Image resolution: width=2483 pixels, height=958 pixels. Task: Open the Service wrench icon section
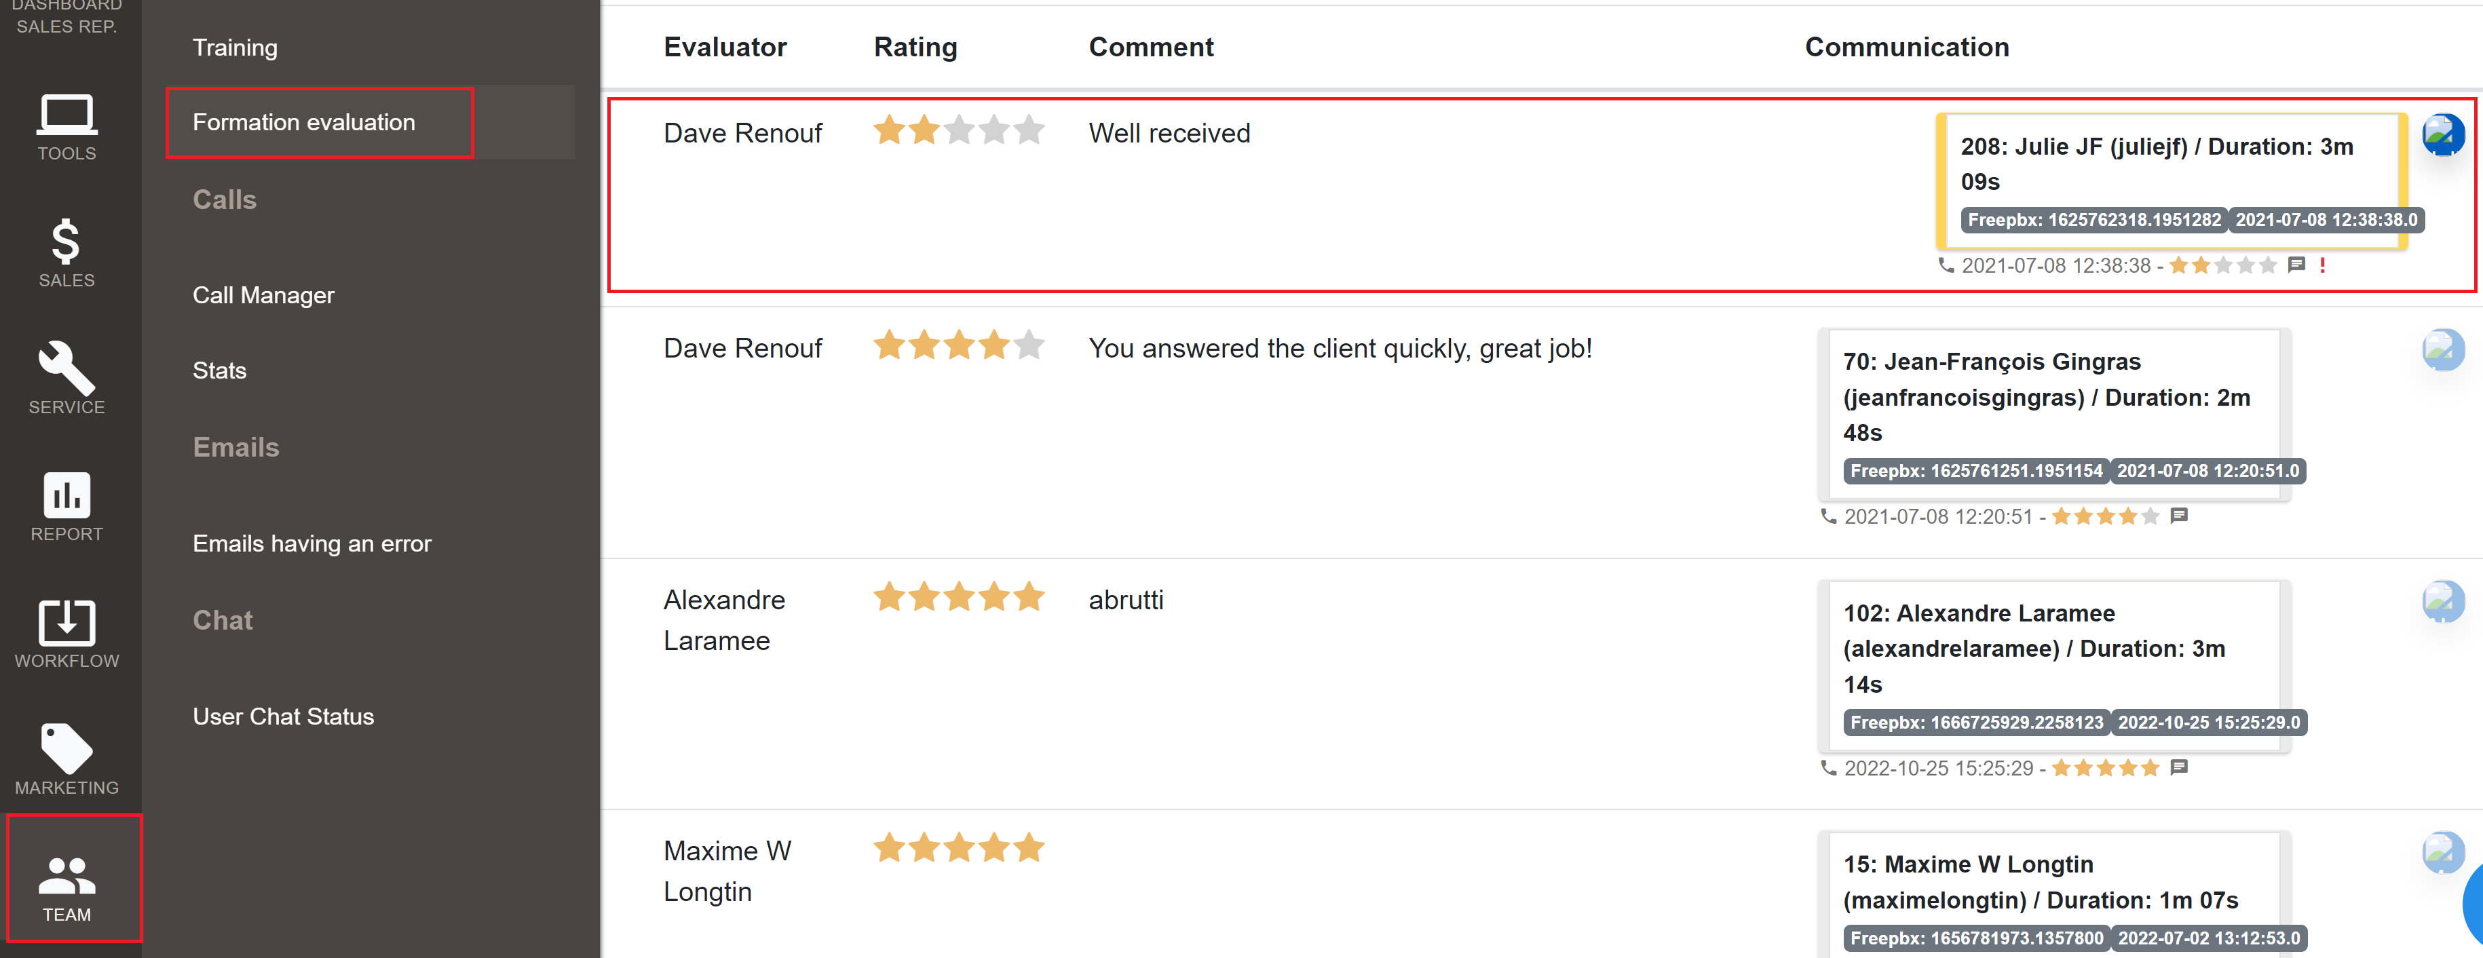pos(67,380)
